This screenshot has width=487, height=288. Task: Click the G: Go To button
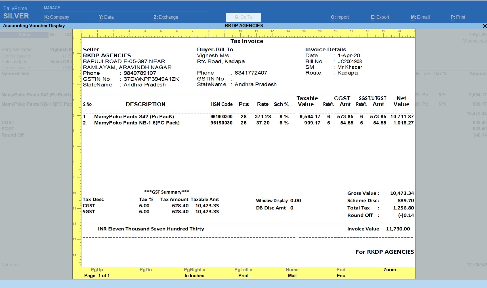[x=244, y=17]
